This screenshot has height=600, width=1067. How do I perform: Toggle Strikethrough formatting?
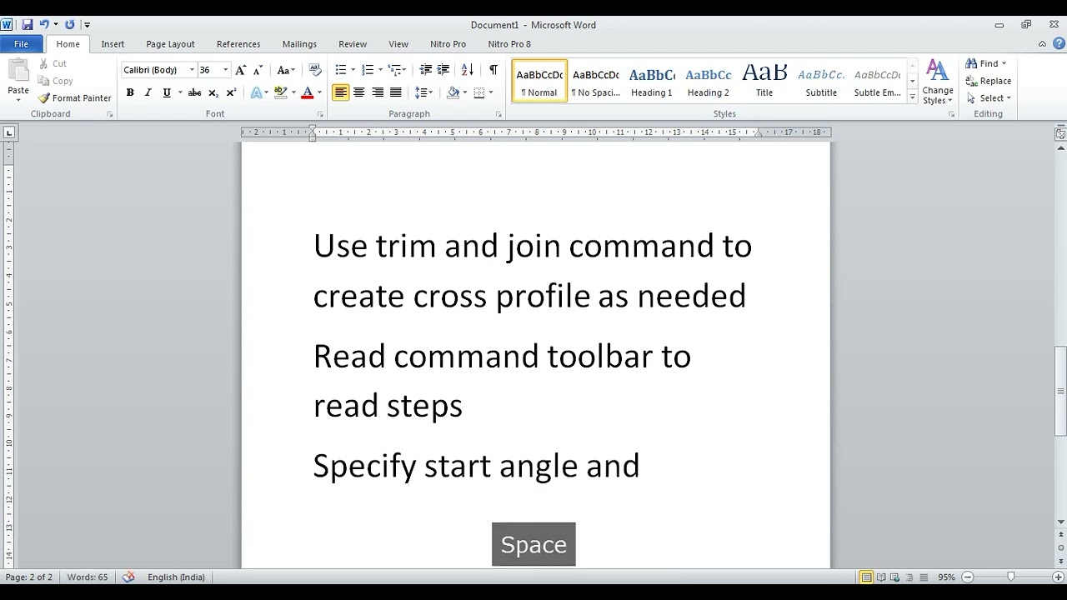coord(194,92)
